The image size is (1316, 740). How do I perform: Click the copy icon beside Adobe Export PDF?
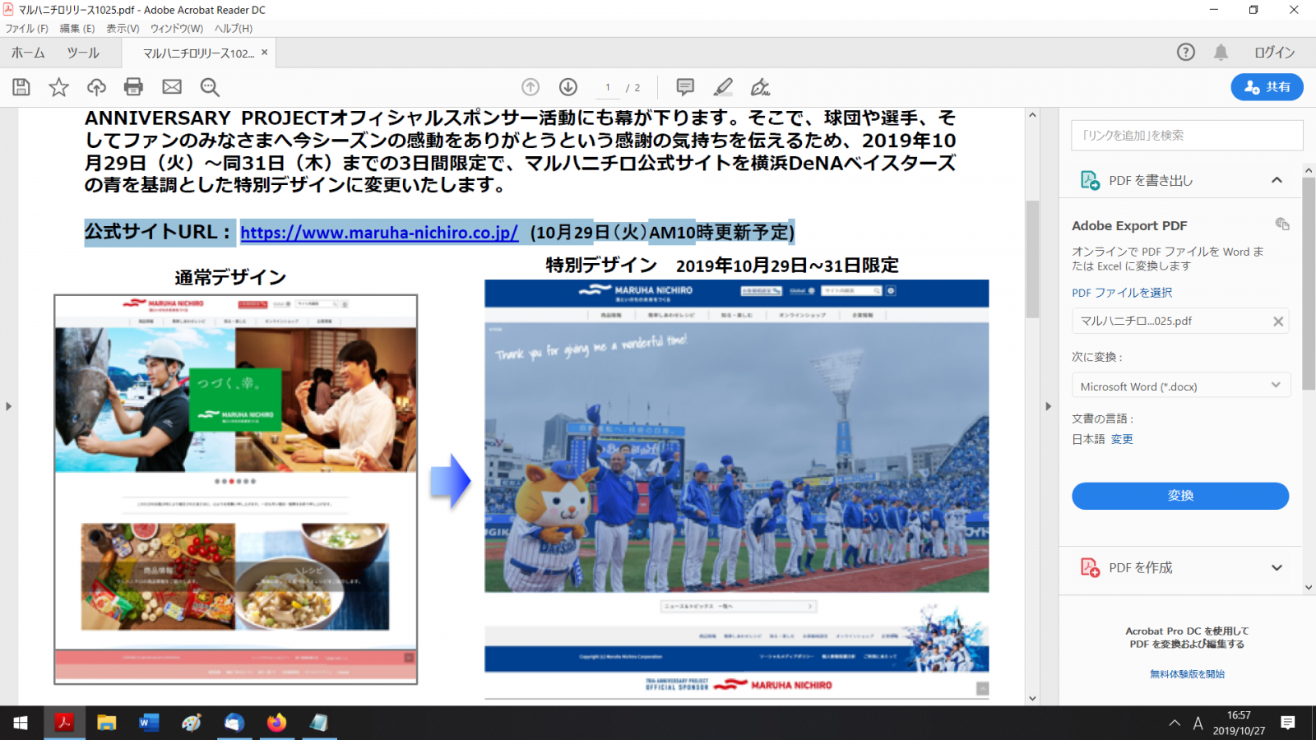coord(1282,224)
